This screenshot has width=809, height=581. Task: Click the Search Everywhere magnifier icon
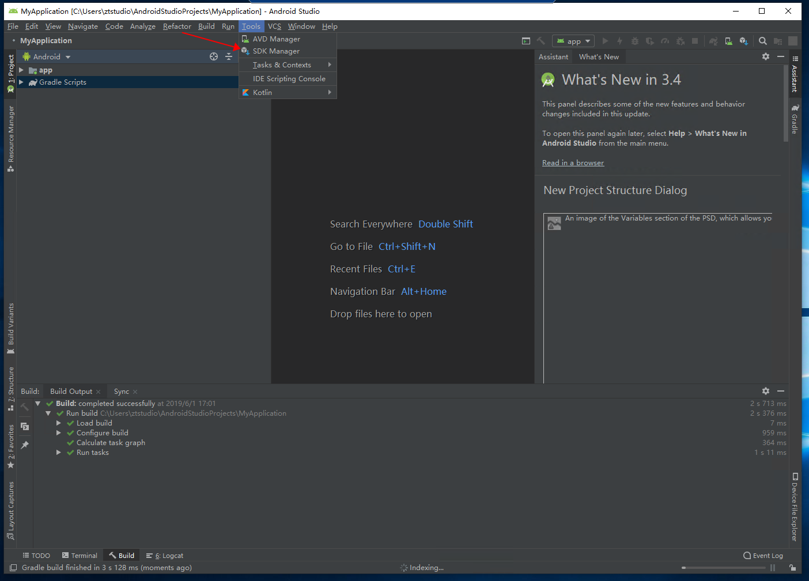763,41
